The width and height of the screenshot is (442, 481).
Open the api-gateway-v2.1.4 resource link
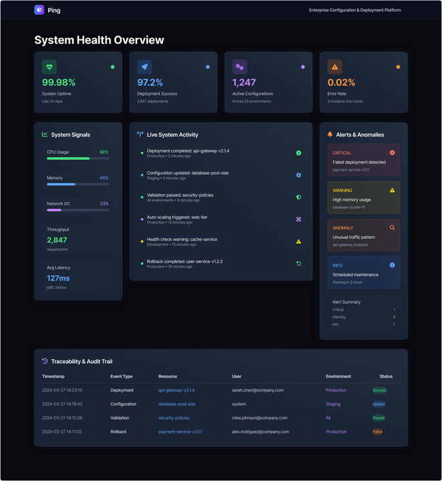click(177, 390)
